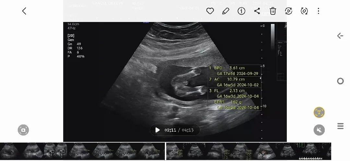Screen dimensions: 350x161
Task: Play the paused video
Action: 157,130
